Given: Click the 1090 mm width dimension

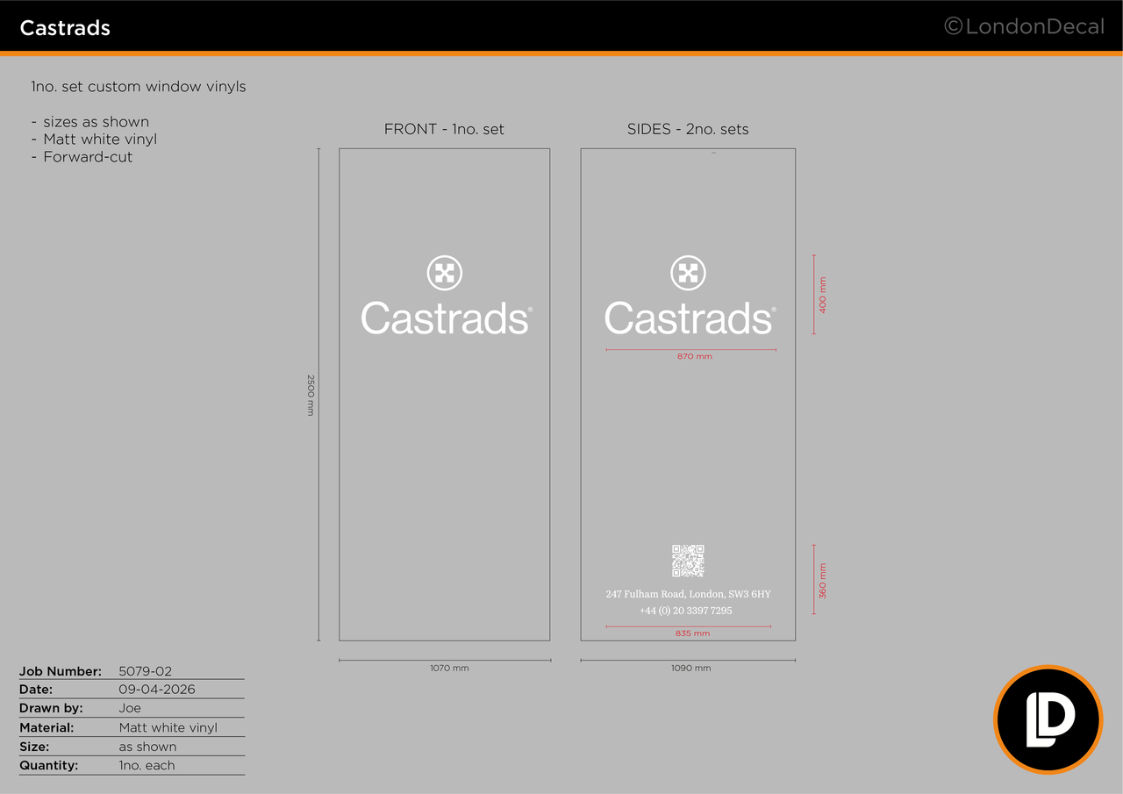Looking at the screenshot, I should 691,669.
